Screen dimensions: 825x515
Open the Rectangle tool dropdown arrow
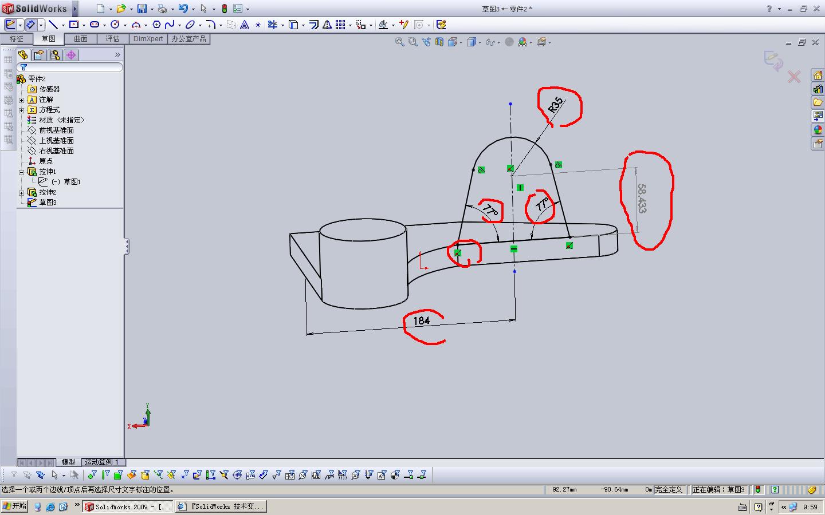point(84,25)
